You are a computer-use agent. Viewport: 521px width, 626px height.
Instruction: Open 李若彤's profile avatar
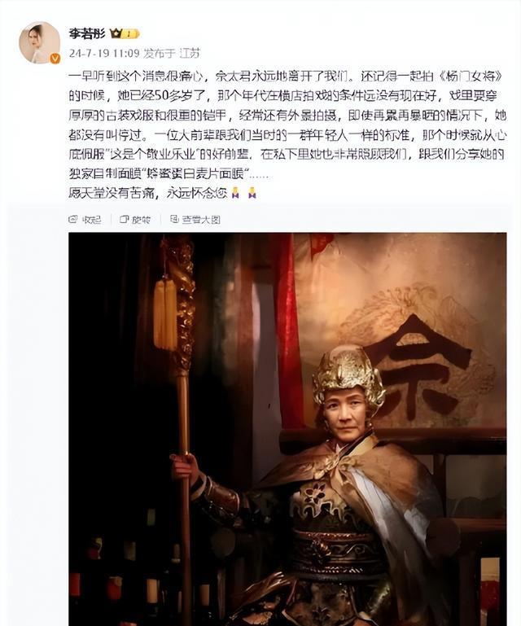tap(40, 42)
